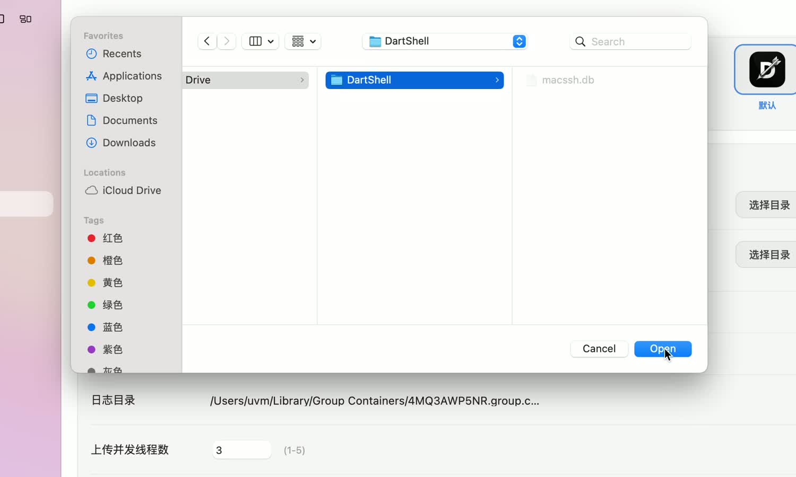Select the purple tag 紫色
The width and height of the screenshot is (796, 477).
tap(105, 349)
